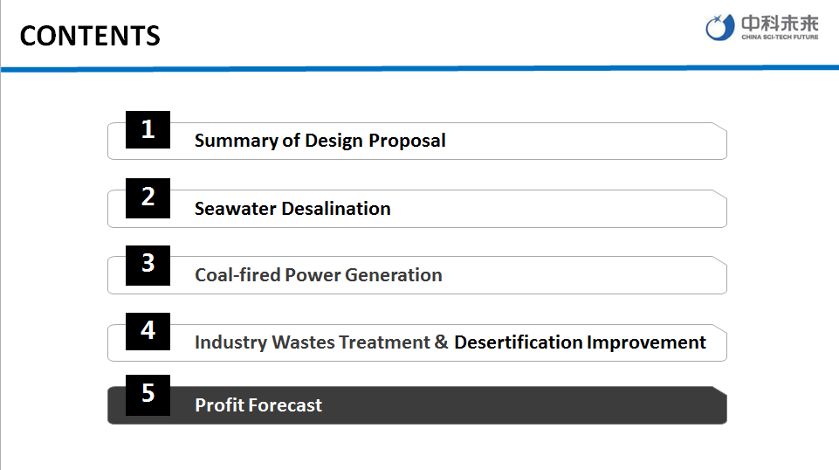Click the China Sci-Tech Future logo emblem

pos(720,28)
